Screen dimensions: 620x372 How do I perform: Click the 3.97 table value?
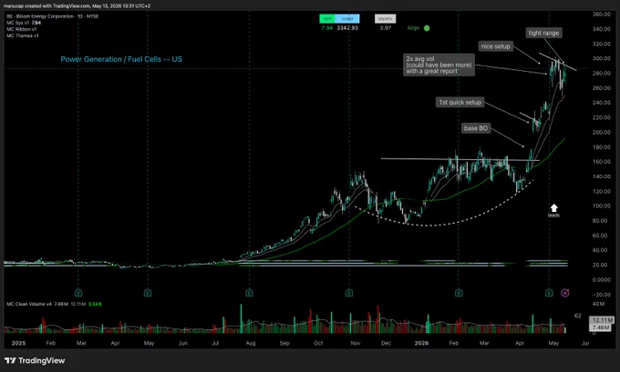(386, 28)
